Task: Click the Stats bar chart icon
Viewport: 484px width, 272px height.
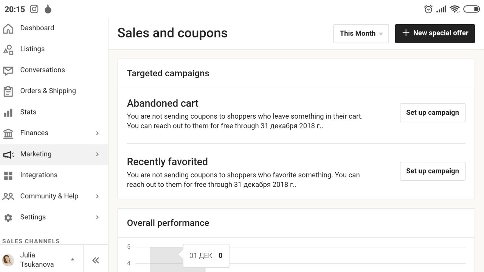Action: point(8,113)
